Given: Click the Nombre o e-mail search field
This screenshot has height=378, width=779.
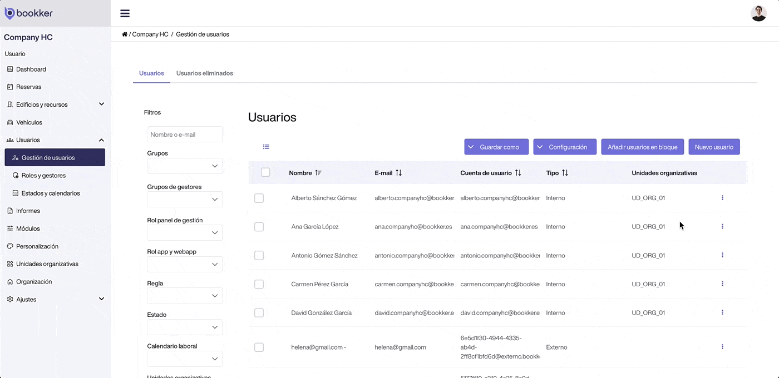Looking at the screenshot, I should point(185,135).
